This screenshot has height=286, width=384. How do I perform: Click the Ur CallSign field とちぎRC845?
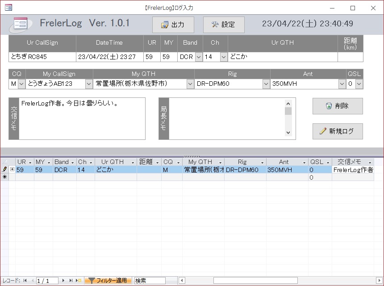pyautogui.click(x=42, y=57)
